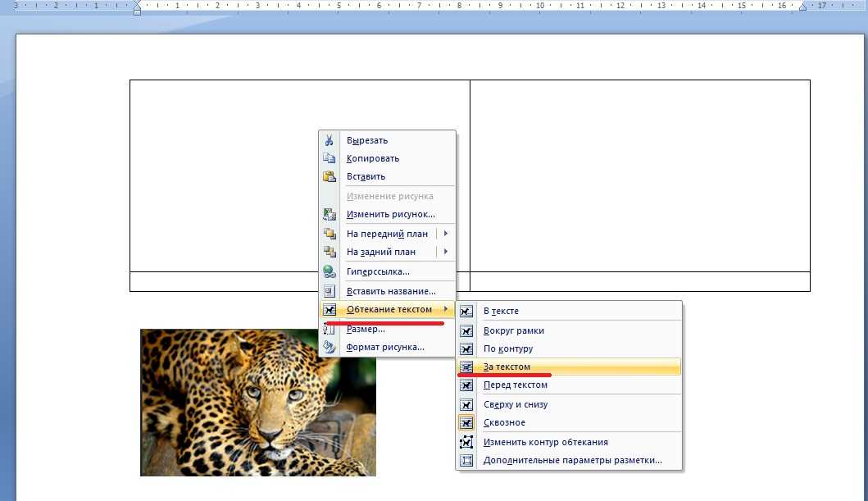Click inside the bottom-right table cell

640,281
